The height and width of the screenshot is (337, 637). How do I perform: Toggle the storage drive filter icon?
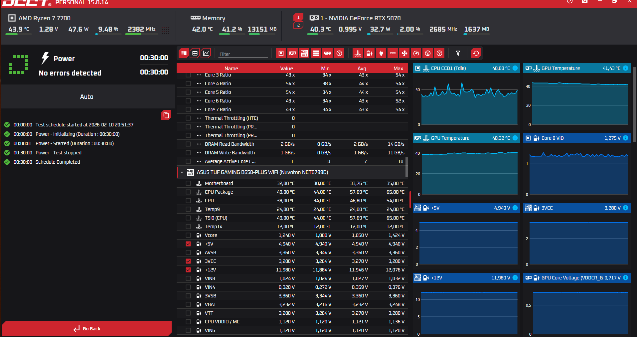click(x=316, y=53)
